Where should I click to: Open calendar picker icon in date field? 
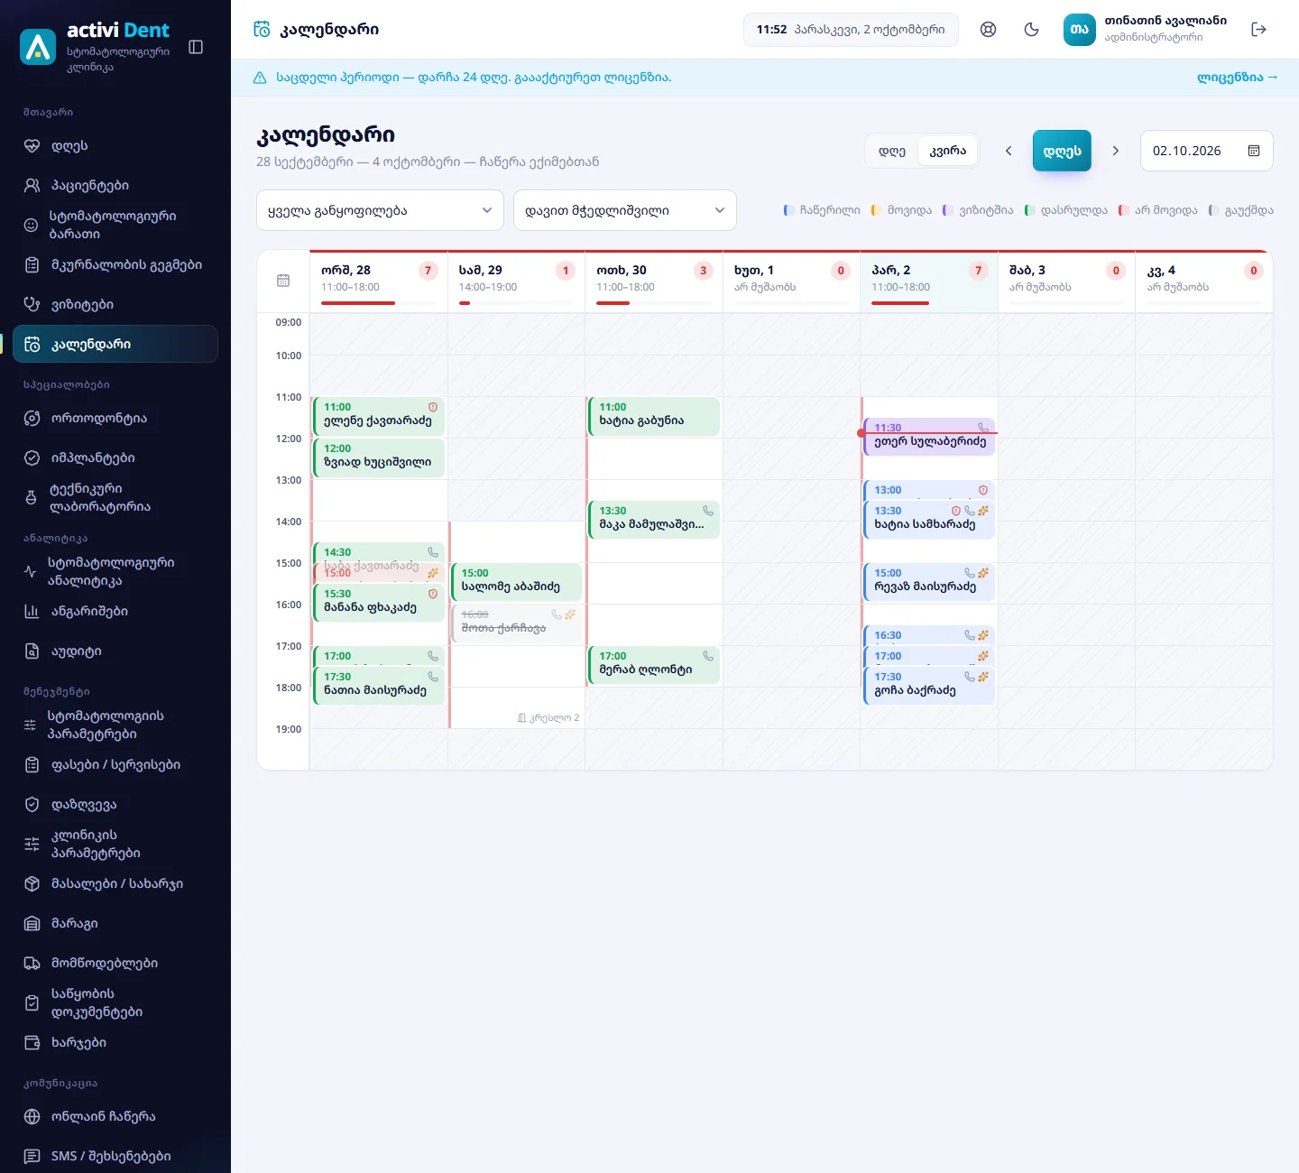(x=1254, y=151)
